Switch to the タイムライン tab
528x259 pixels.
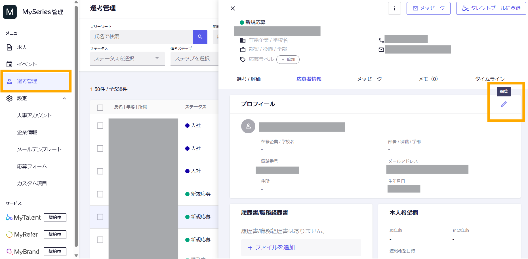tap(489, 79)
